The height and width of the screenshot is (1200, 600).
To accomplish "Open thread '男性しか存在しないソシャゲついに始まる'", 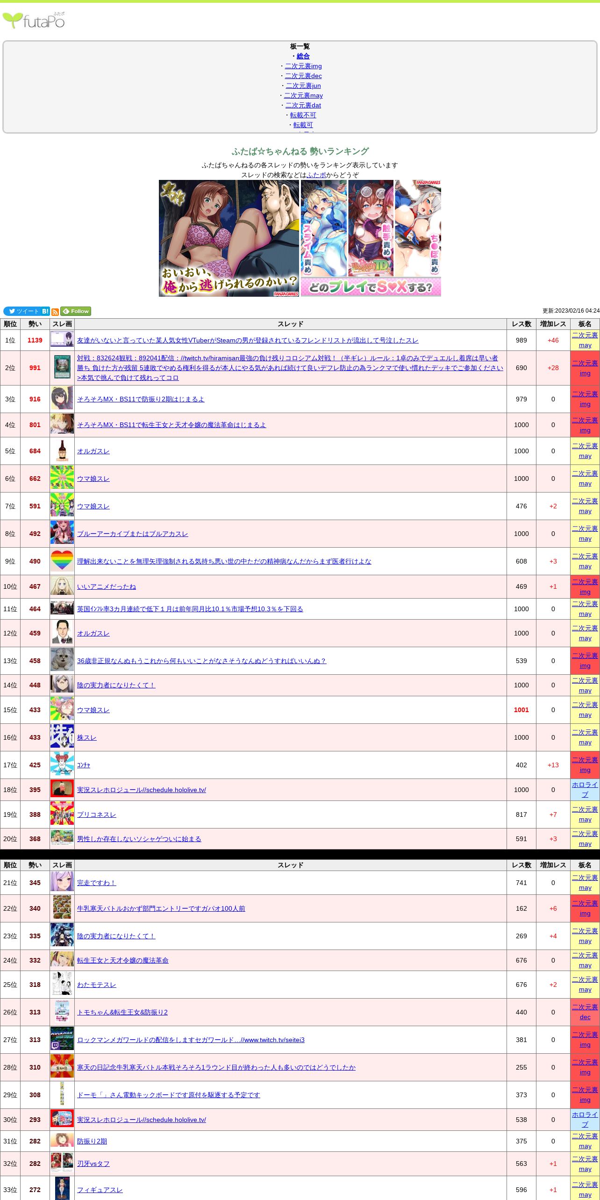I will click(139, 839).
